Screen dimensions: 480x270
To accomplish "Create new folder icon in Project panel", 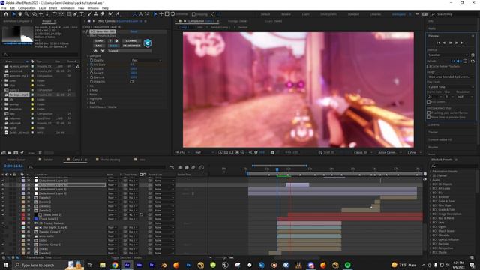I will pyautogui.click(x=10, y=153).
